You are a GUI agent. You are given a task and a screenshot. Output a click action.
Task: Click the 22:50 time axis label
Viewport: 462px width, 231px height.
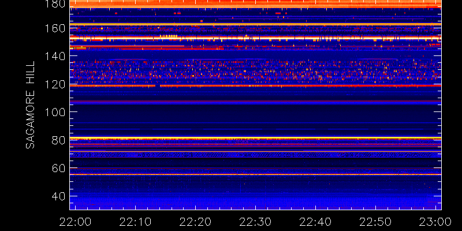(x=375, y=222)
